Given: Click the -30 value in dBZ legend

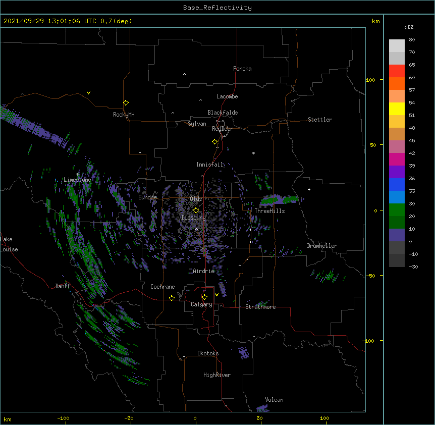Looking at the screenshot, I should 413,267.
